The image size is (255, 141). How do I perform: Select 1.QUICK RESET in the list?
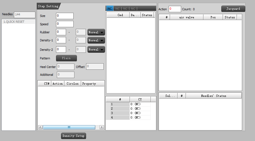pos(18,22)
